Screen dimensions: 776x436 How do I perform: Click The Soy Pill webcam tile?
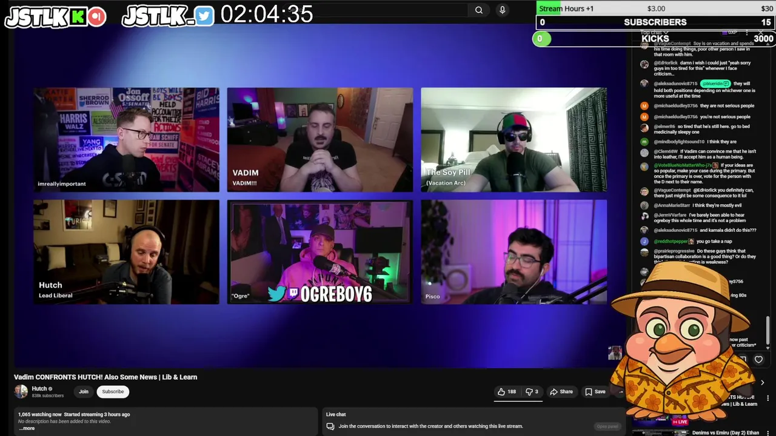point(514,140)
